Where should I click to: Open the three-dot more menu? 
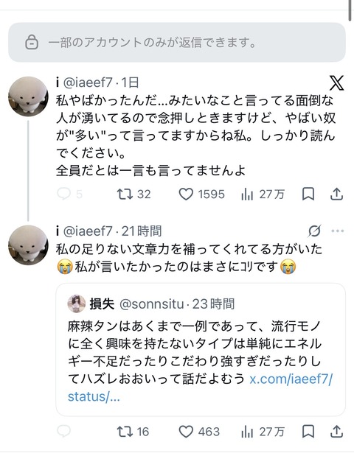pos(338,231)
